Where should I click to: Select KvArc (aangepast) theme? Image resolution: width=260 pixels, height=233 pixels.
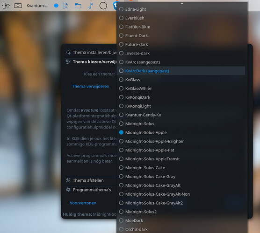pyautogui.click(x=181, y=62)
